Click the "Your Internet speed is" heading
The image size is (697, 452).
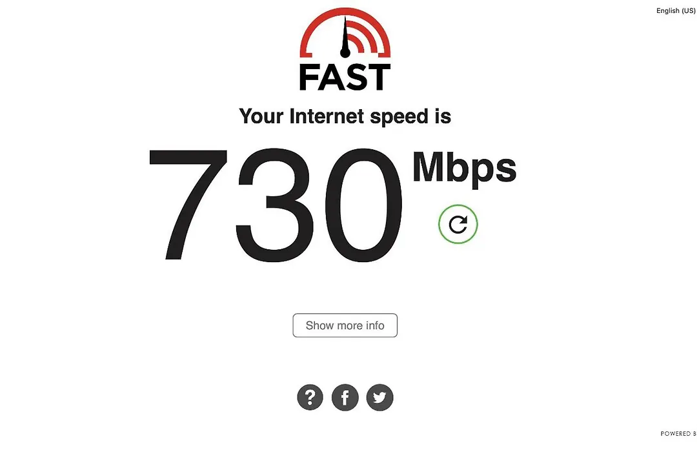point(345,117)
